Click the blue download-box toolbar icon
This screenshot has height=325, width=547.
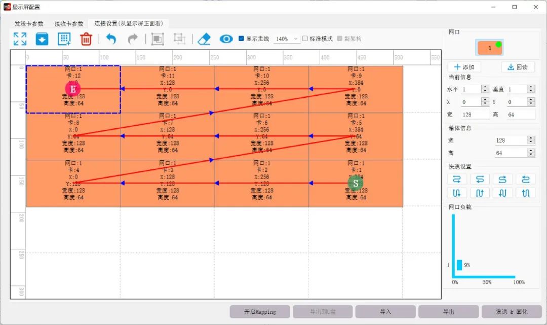click(42, 39)
